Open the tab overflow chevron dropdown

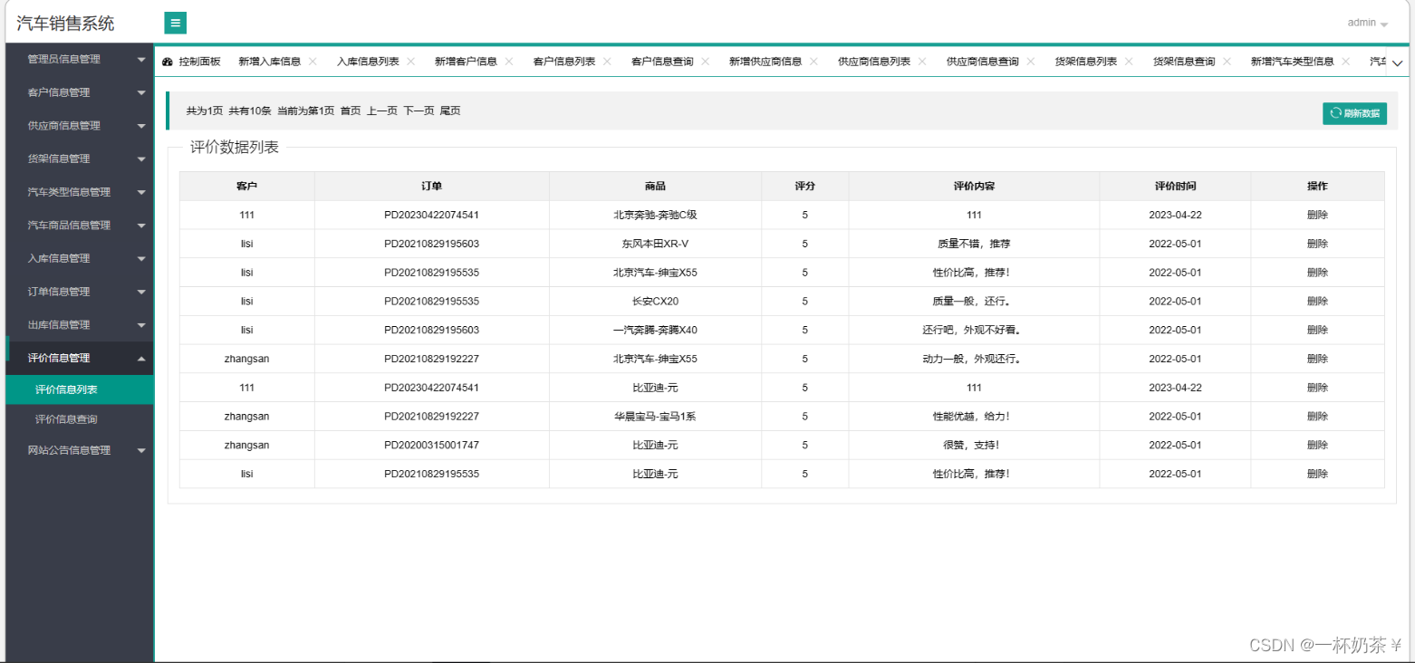tap(1397, 62)
